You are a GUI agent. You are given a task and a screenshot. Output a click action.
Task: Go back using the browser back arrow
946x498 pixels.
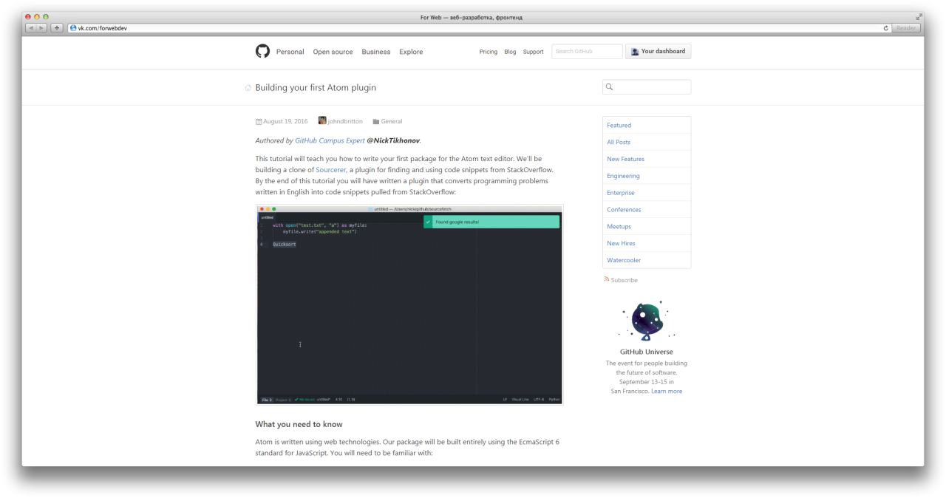tap(31, 28)
